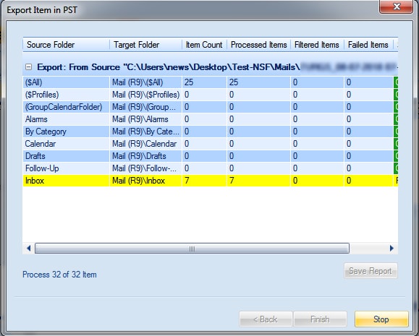Click the Finish button

point(320,319)
